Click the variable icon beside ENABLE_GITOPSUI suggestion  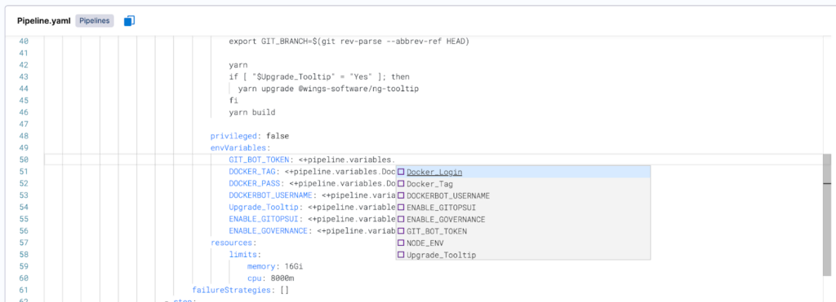(x=401, y=208)
